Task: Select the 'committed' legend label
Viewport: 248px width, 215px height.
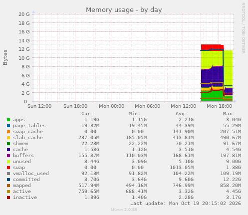Action: [x=26, y=180]
